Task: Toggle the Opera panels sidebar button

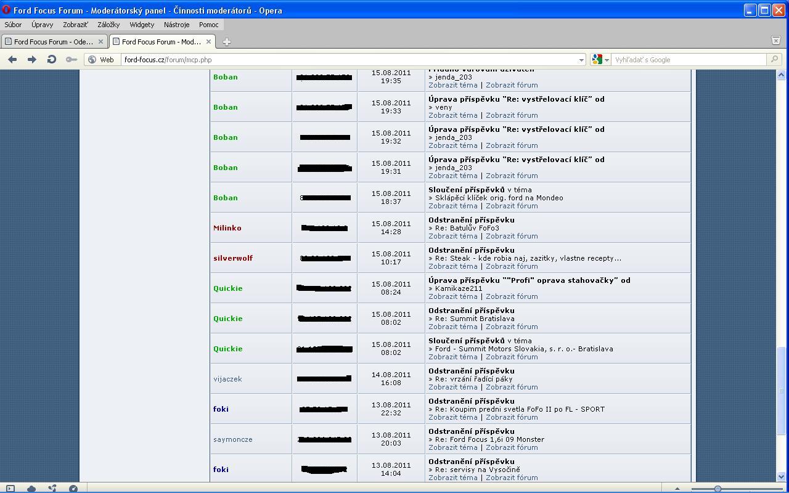Action: (10, 489)
